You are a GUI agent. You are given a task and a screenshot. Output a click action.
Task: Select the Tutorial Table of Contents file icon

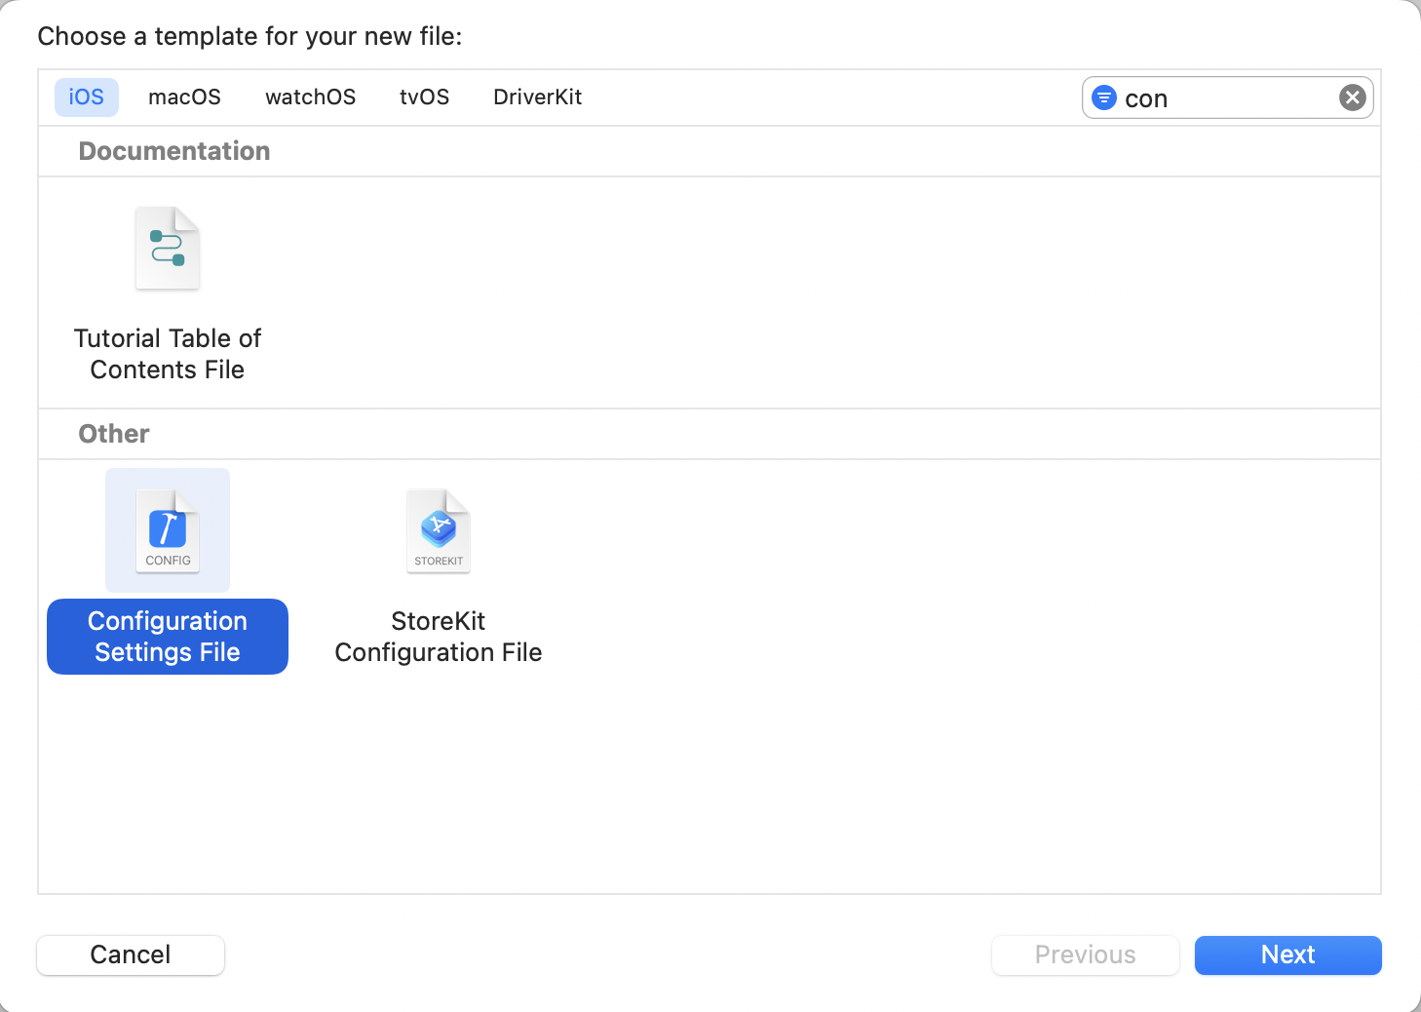(x=168, y=249)
